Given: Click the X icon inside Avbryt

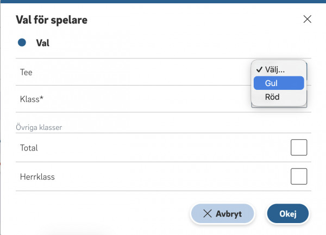Looking at the screenshot, I should click(207, 213).
